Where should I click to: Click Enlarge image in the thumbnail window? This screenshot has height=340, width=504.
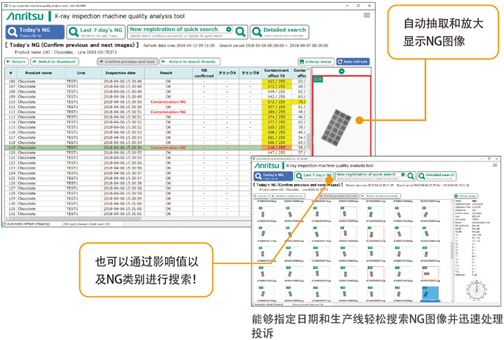466,196
